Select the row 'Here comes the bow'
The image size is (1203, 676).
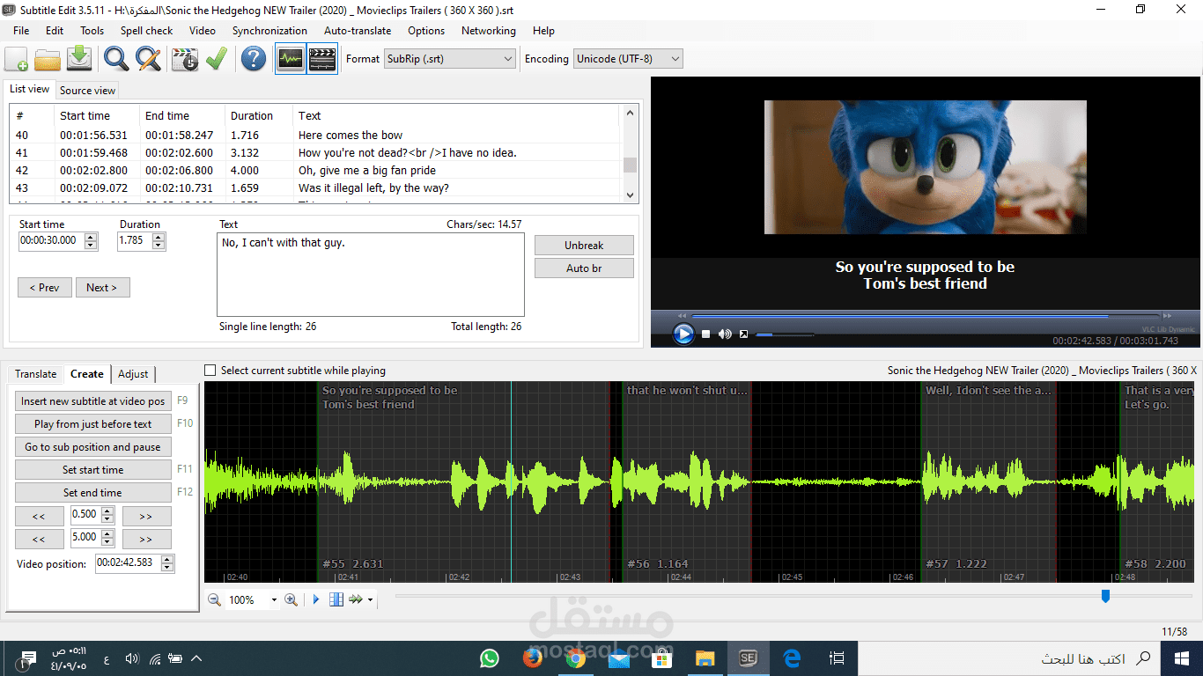pyautogui.click(x=315, y=135)
